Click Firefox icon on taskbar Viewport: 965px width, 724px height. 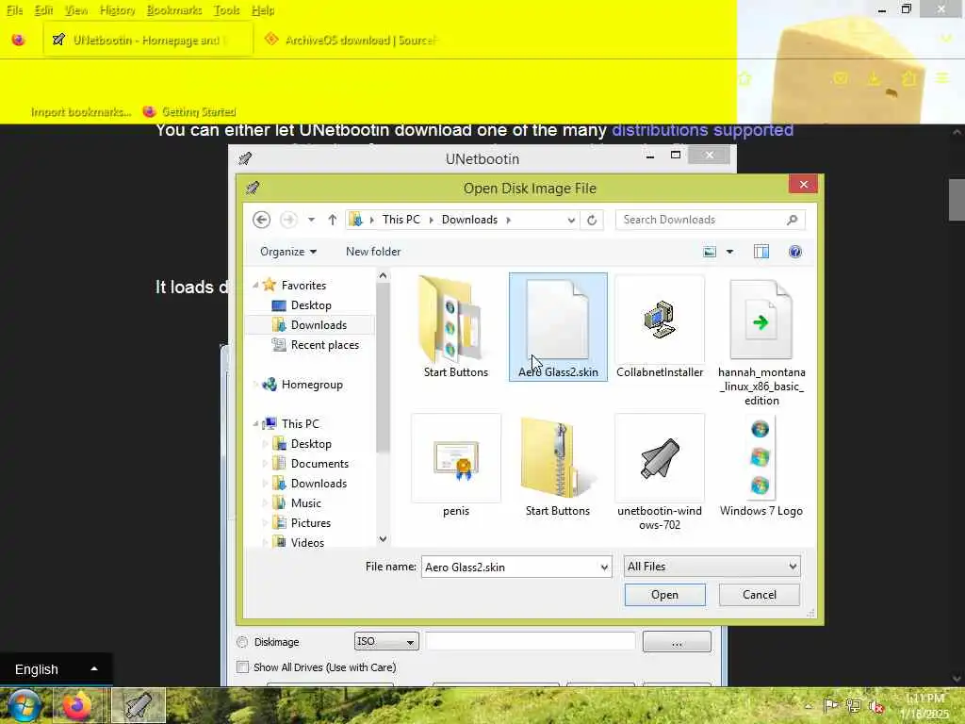point(78,705)
